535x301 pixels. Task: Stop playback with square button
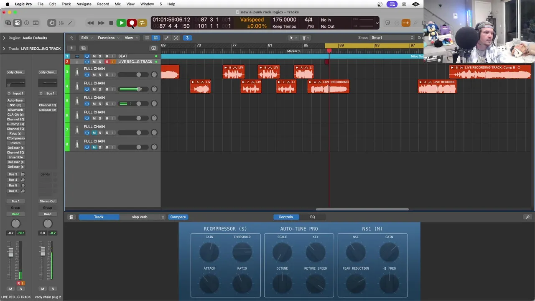pos(111,23)
